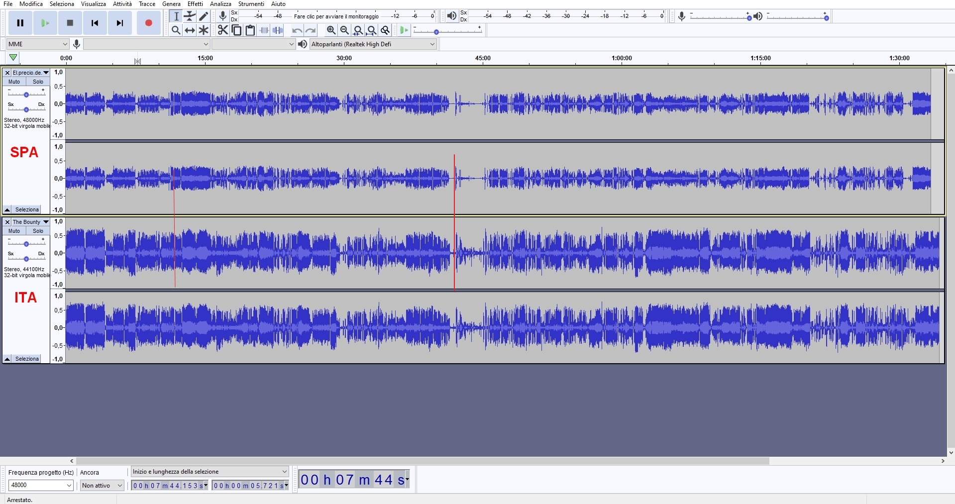Open the selection format dropdown
955x504 pixels.
(x=210, y=472)
